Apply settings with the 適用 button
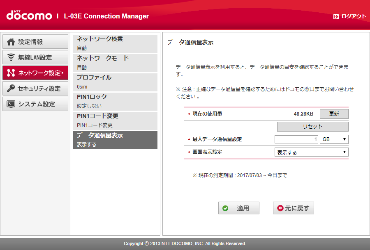 coord(238,208)
